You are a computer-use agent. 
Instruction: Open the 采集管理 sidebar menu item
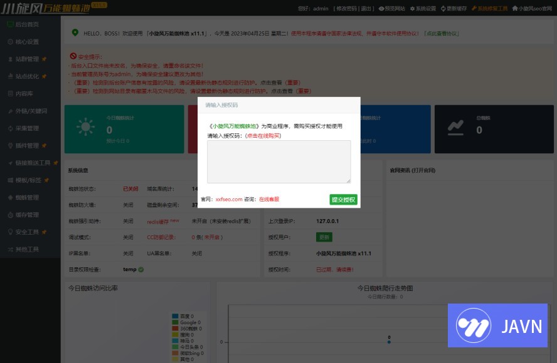pos(27,128)
